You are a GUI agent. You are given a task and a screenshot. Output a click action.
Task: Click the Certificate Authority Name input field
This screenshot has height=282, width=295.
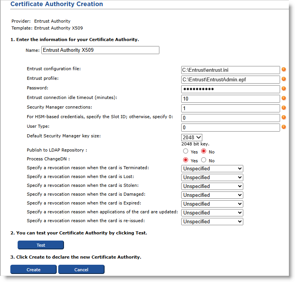coord(100,50)
